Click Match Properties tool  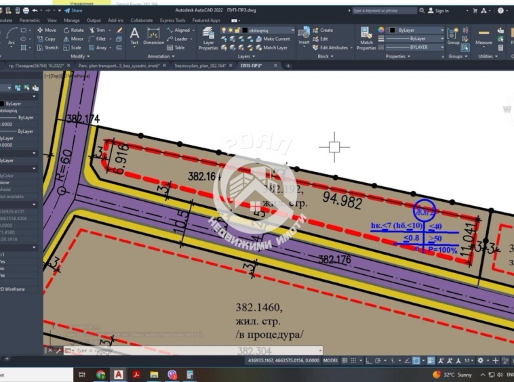pos(366,39)
